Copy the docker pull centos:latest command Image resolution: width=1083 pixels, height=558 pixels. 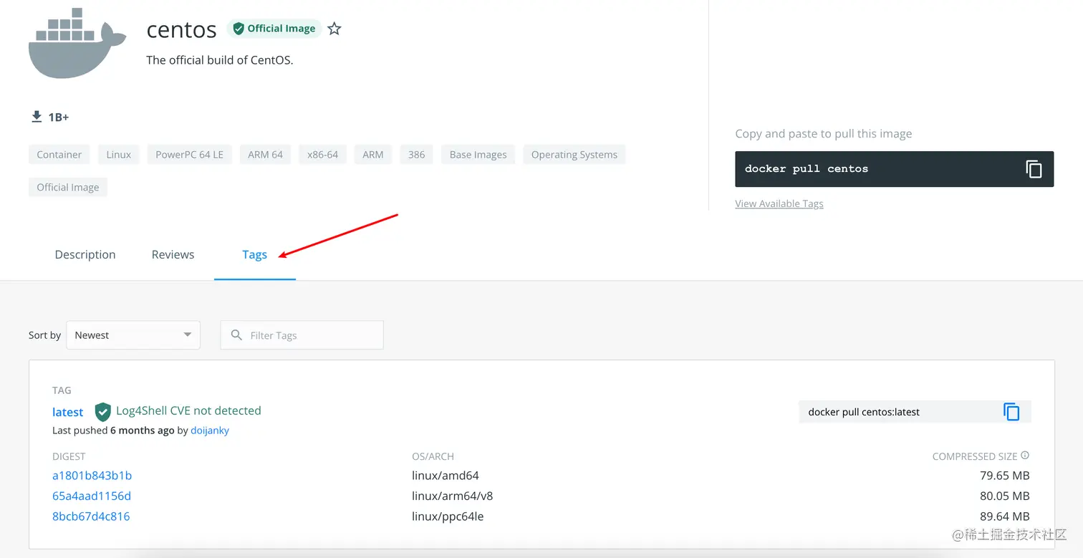pos(1011,412)
